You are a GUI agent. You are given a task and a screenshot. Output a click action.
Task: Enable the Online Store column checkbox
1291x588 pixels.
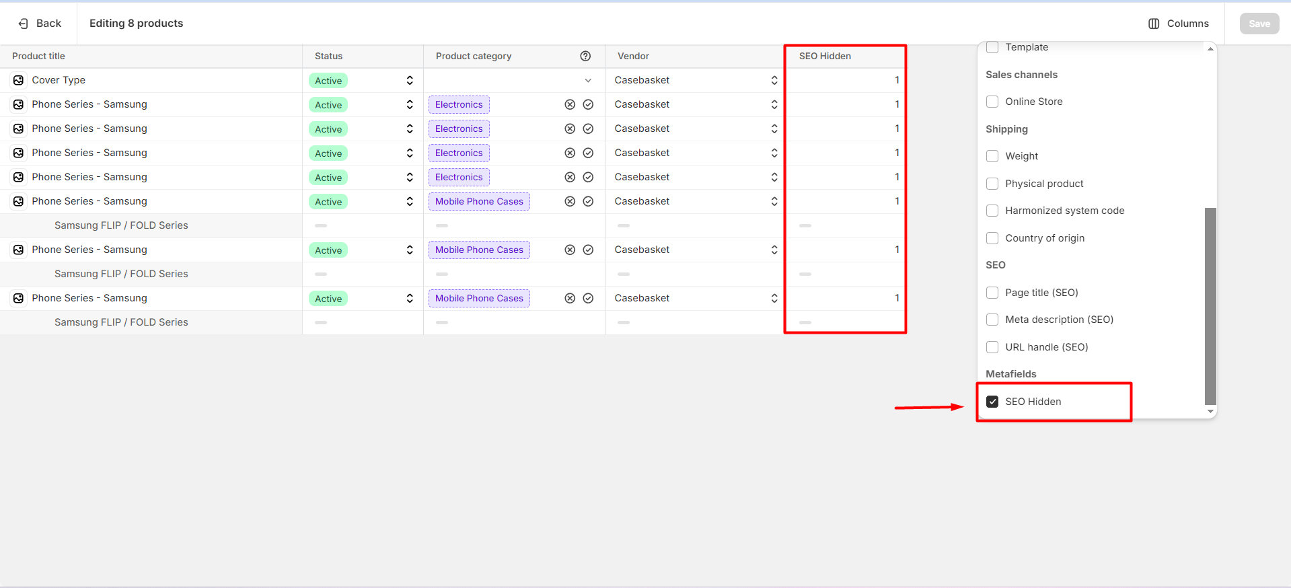pos(992,102)
